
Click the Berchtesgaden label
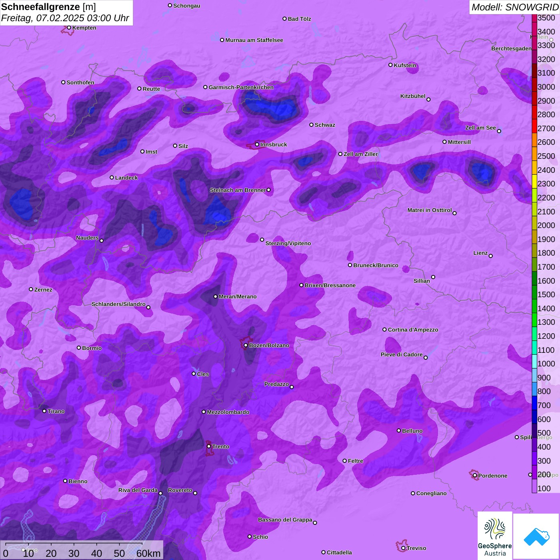(511, 48)
